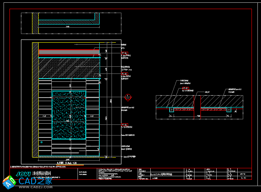This screenshot has width=261, height=192.
Task: Select the cyan speckled panel in elevation
Action: click(69, 116)
